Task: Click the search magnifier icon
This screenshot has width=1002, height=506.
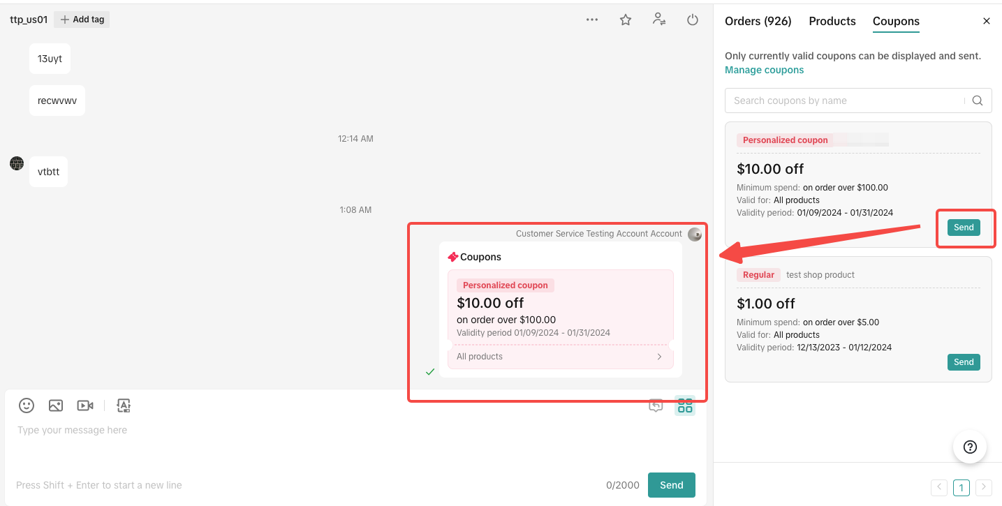Action: tap(978, 101)
